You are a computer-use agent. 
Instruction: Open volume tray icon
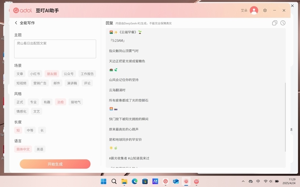point(271,181)
